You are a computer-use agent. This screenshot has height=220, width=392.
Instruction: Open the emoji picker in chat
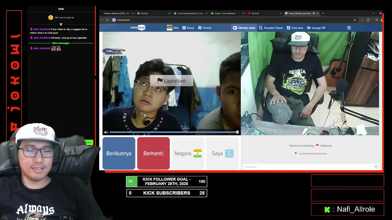(376, 167)
